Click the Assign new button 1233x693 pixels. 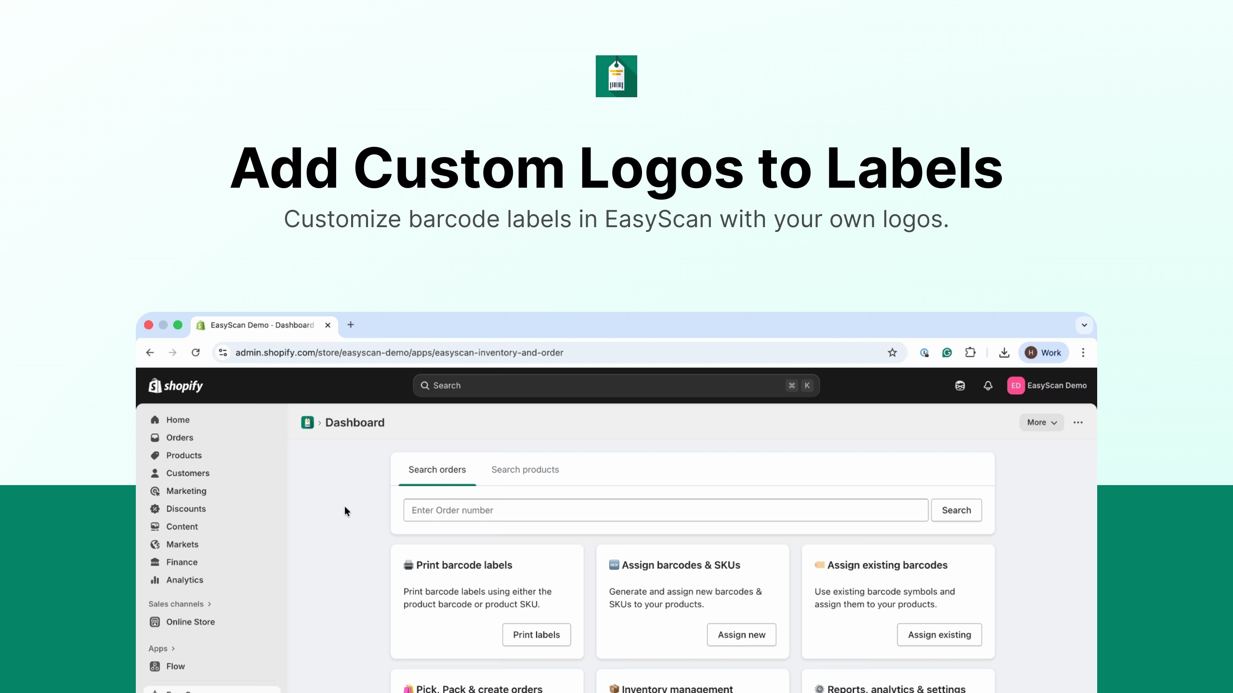(x=742, y=635)
